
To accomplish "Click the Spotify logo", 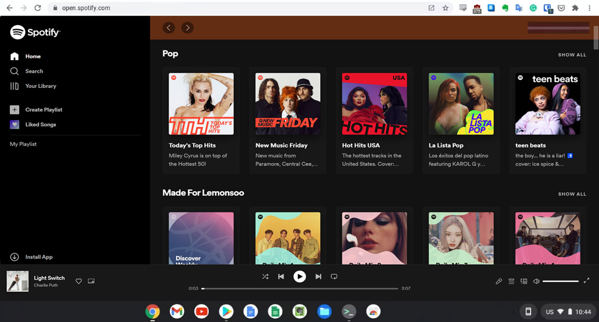I will click(x=35, y=32).
